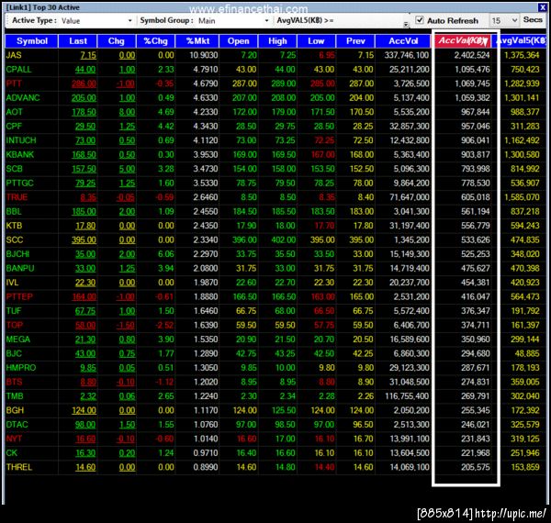Click SCC last price 395.00
Screen dimensions: 551x523
(x=84, y=240)
